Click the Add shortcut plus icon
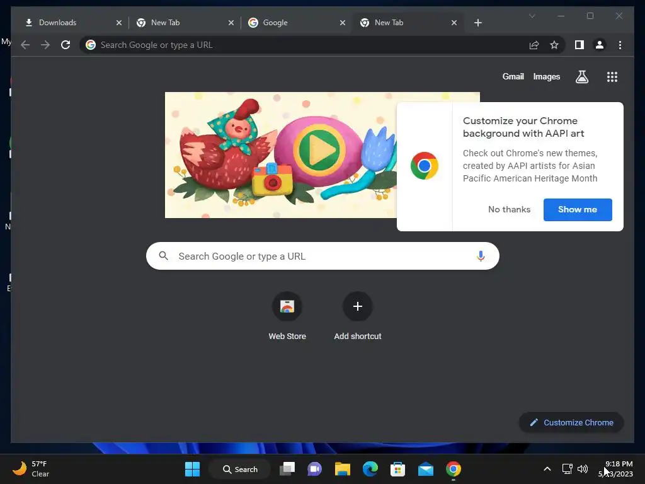This screenshot has height=484, width=645. coord(358,306)
